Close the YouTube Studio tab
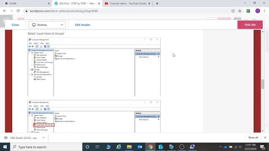269x151 pixels. click(149, 3)
